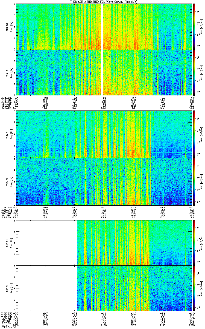The width and height of the screenshot is (205, 329).
Task: Select the THA B-perpendicular spectrogram panel
Action: 104,27
